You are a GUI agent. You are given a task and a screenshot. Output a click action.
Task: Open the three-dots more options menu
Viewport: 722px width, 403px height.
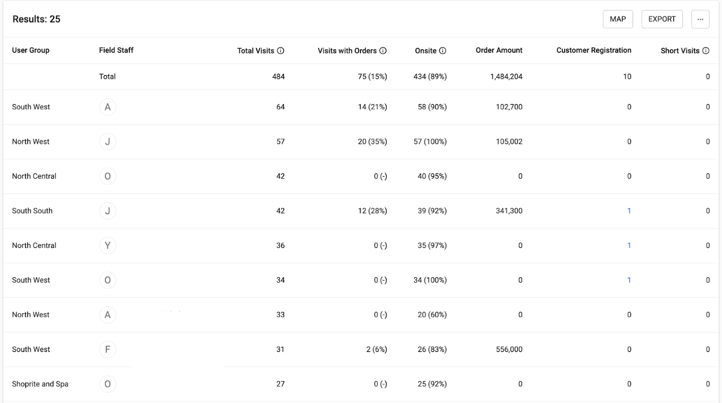(700, 19)
